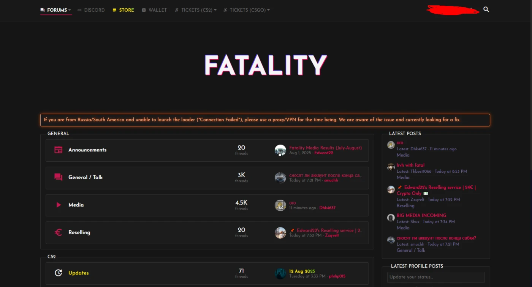Open avatar in Updates forum row
The image size is (532, 287).
click(x=280, y=273)
